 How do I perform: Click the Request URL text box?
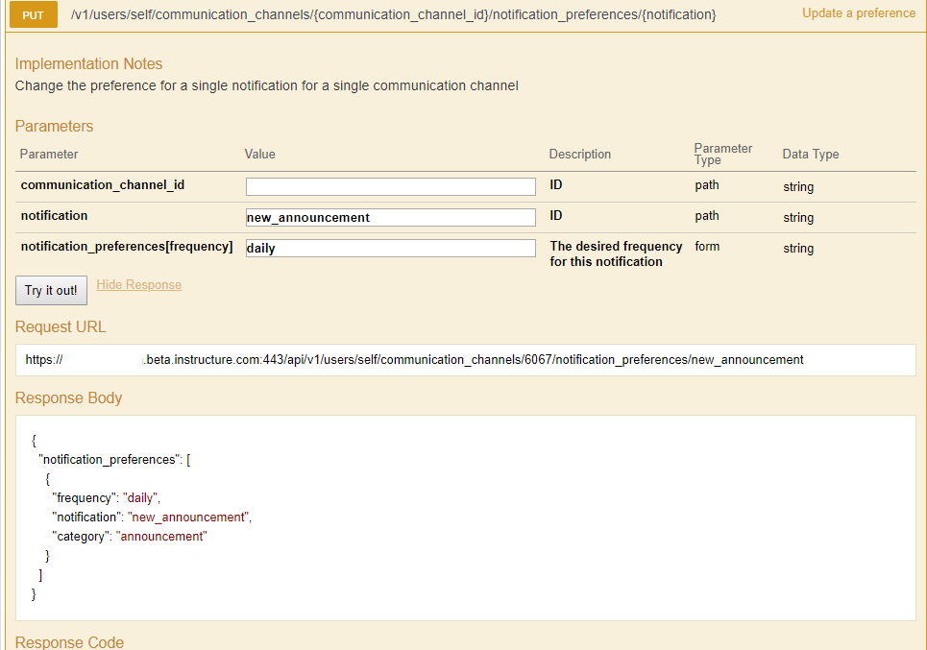(465, 360)
